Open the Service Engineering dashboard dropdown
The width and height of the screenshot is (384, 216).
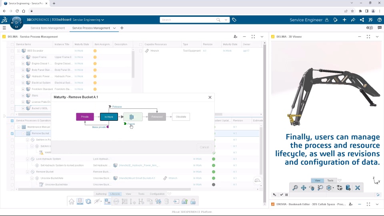tap(103, 20)
